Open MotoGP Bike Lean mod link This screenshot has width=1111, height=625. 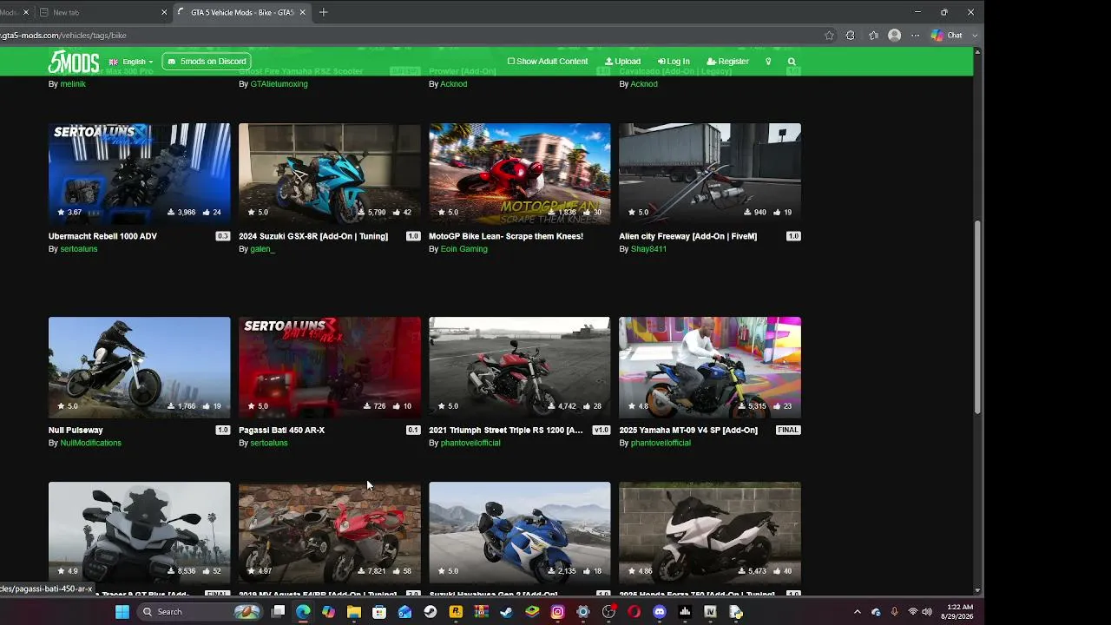pos(506,236)
